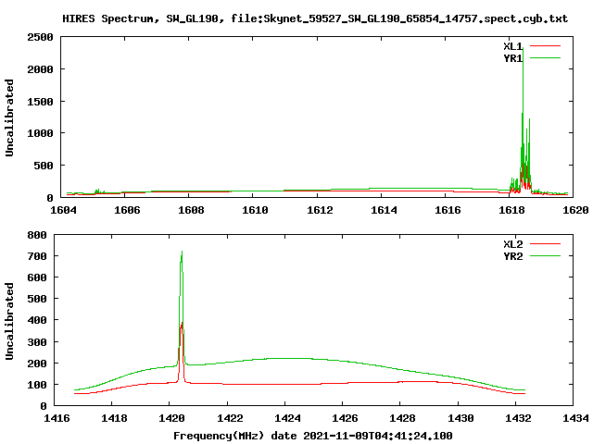
Task: Click the green YR2 legend line sample
Action: click(545, 256)
